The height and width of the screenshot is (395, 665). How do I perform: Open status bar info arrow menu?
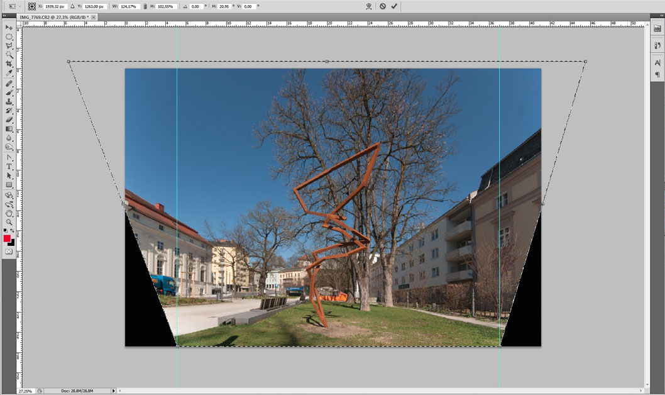coord(113,391)
